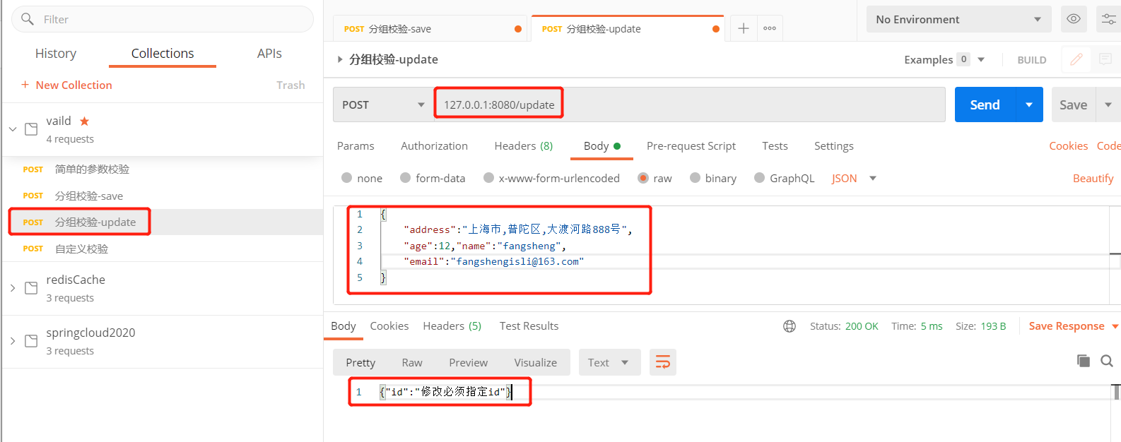This screenshot has width=1121, height=442.
Task: Select the raw body radio button
Action: coord(643,178)
